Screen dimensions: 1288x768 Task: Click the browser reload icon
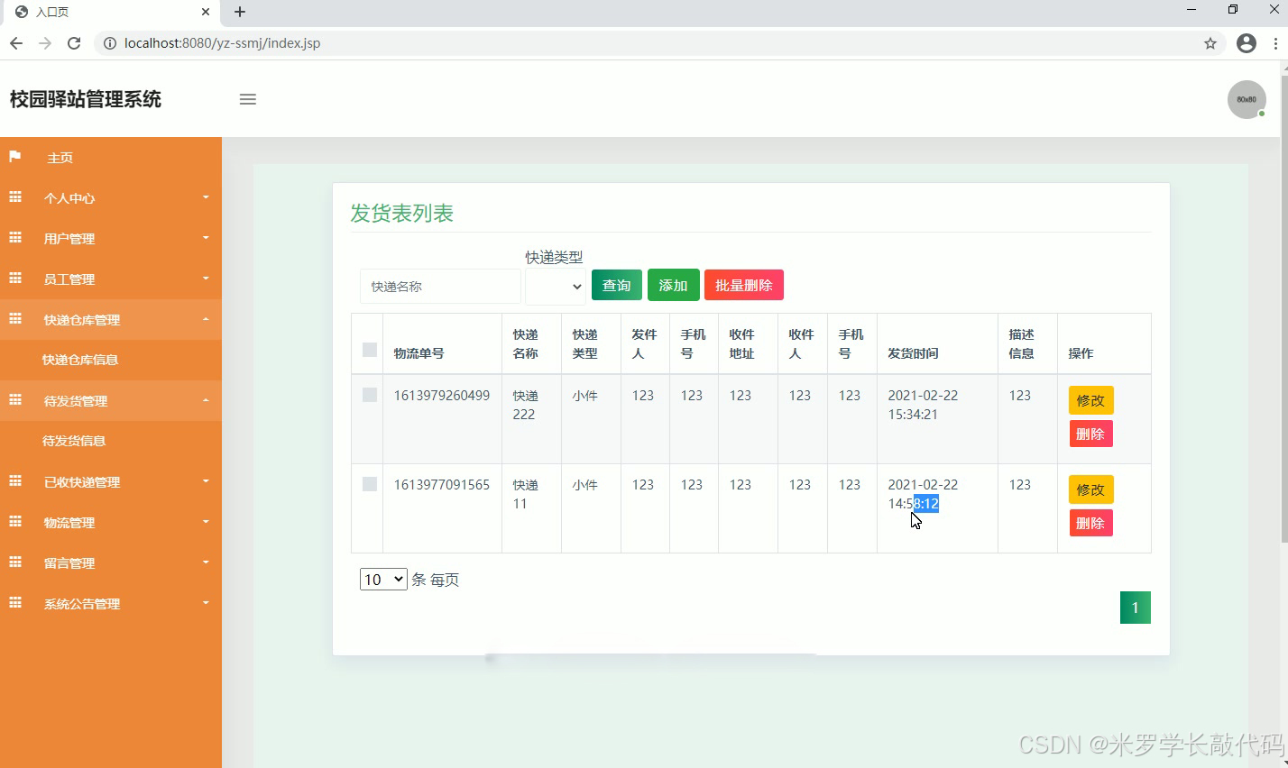point(74,42)
